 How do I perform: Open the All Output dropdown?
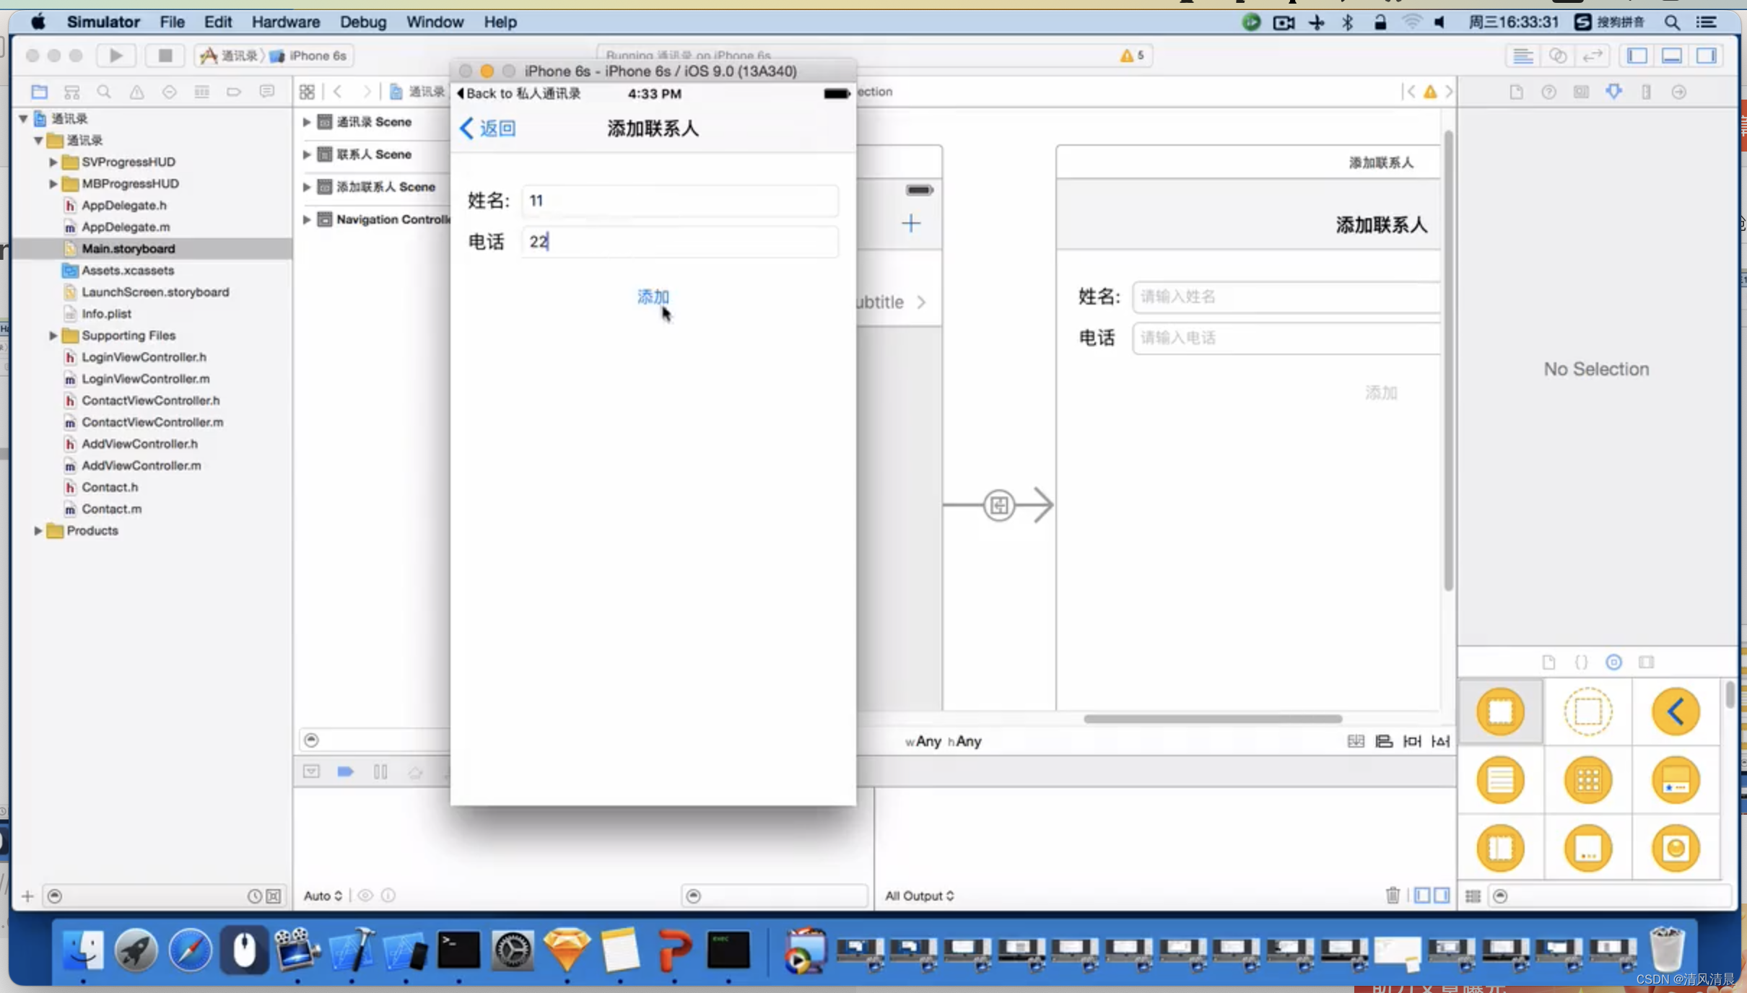tap(919, 895)
